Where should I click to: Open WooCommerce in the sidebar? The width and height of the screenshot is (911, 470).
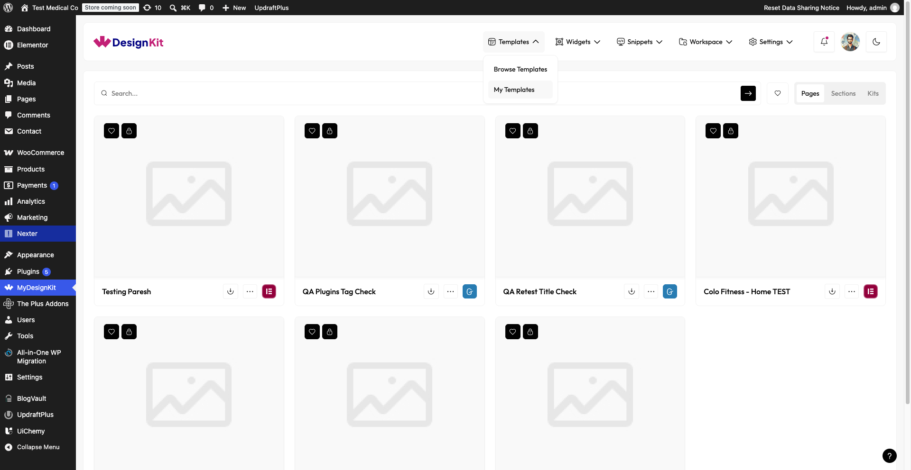(x=38, y=153)
